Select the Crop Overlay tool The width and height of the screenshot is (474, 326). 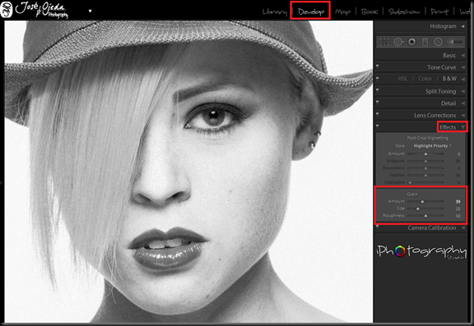coord(384,42)
